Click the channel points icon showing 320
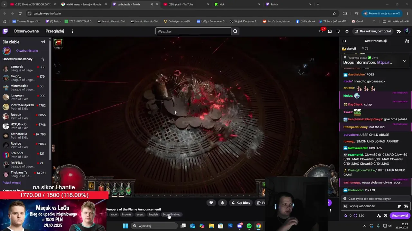This screenshot has height=231, width=412. click(x=355, y=216)
